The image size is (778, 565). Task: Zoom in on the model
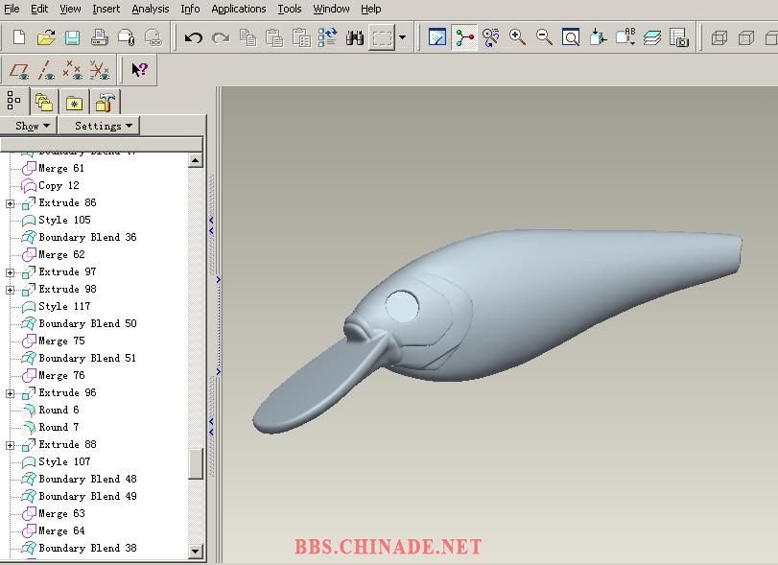(x=517, y=37)
